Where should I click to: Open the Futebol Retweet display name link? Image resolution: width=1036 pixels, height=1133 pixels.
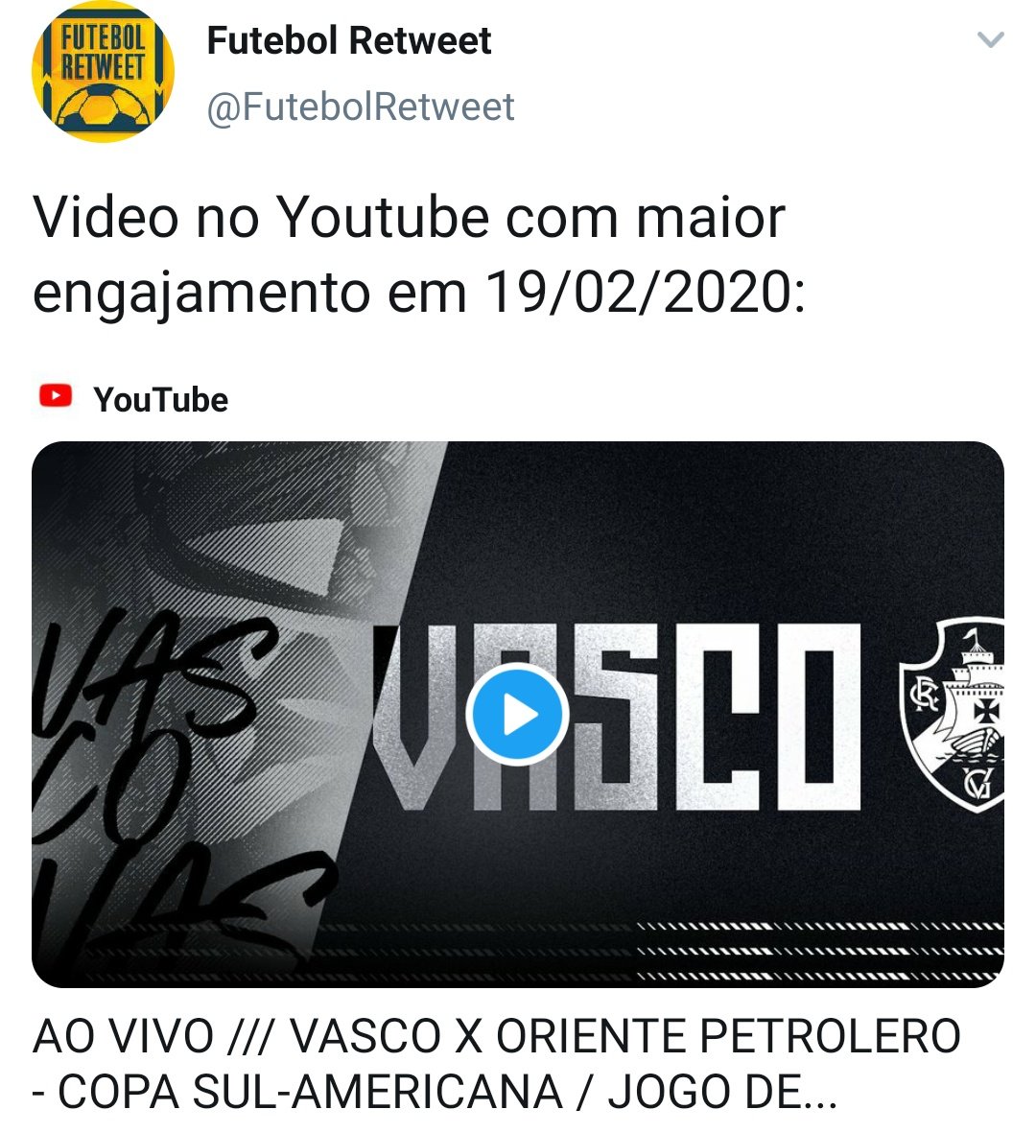click(x=349, y=40)
